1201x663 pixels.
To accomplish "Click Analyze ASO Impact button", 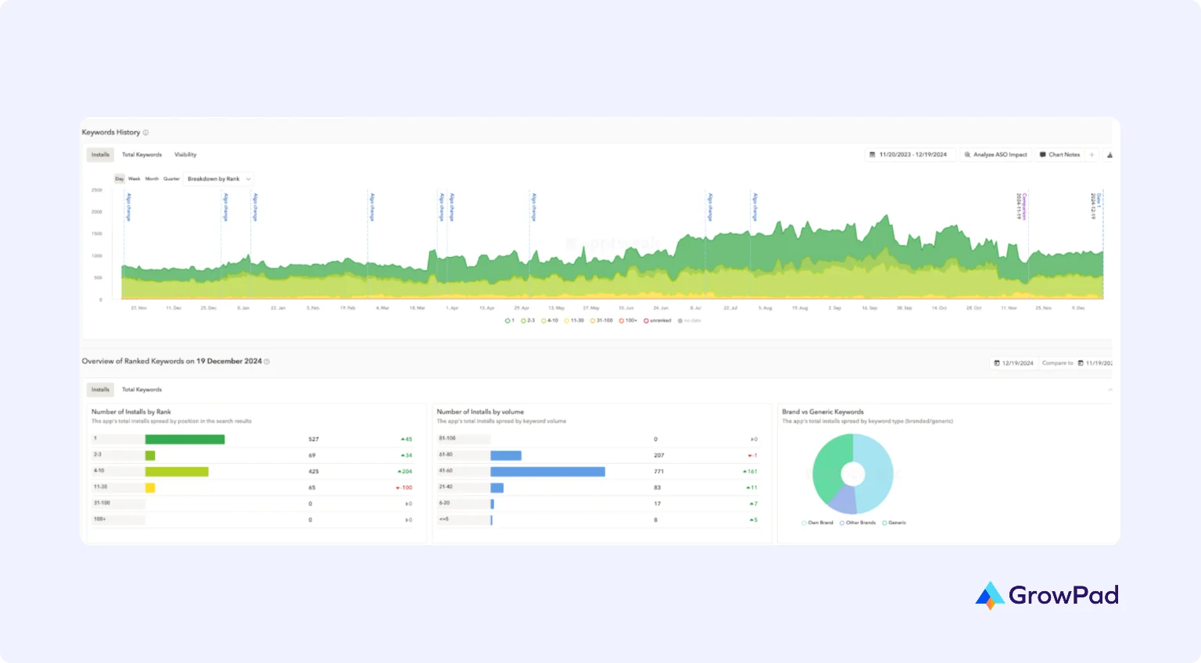I will 995,155.
